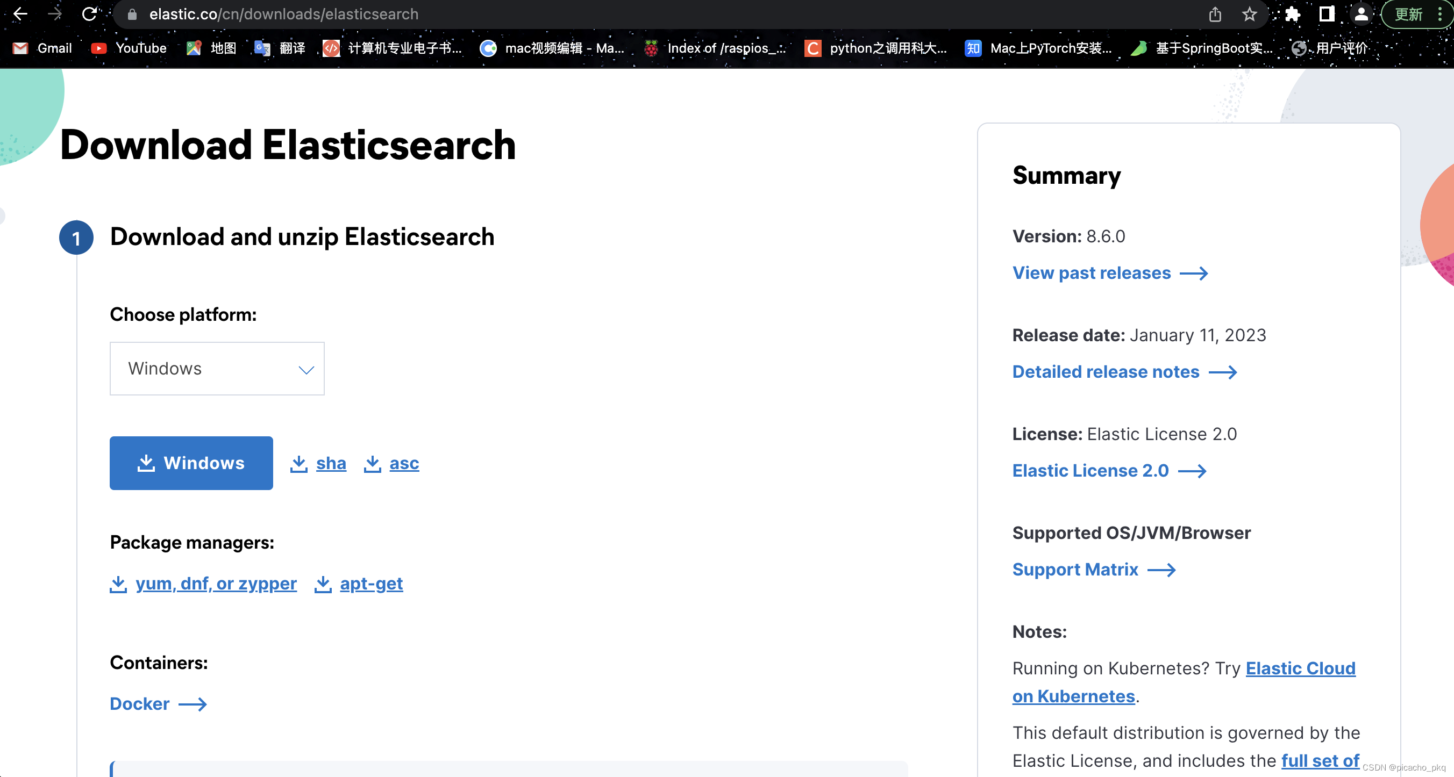Download the asc signature file
1454x777 pixels.
(x=404, y=464)
